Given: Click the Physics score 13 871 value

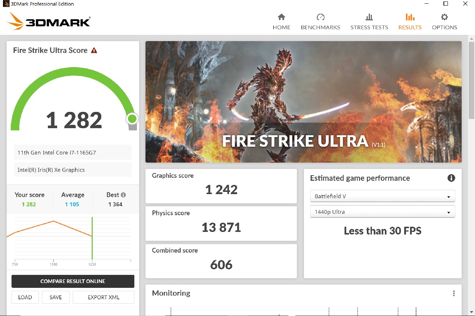Looking at the screenshot, I should [221, 227].
